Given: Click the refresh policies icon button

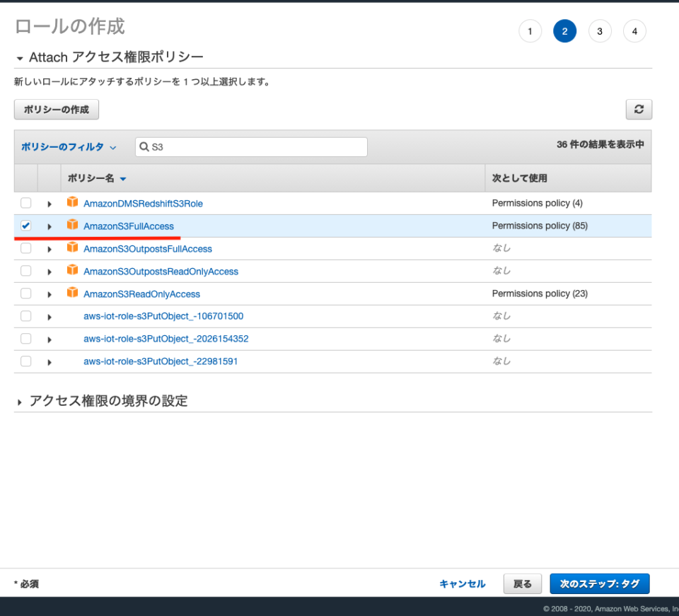Looking at the screenshot, I should pos(639,109).
